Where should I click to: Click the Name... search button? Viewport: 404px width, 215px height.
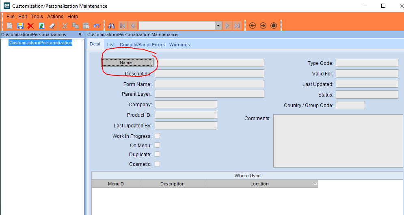click(x=127, y=62)
